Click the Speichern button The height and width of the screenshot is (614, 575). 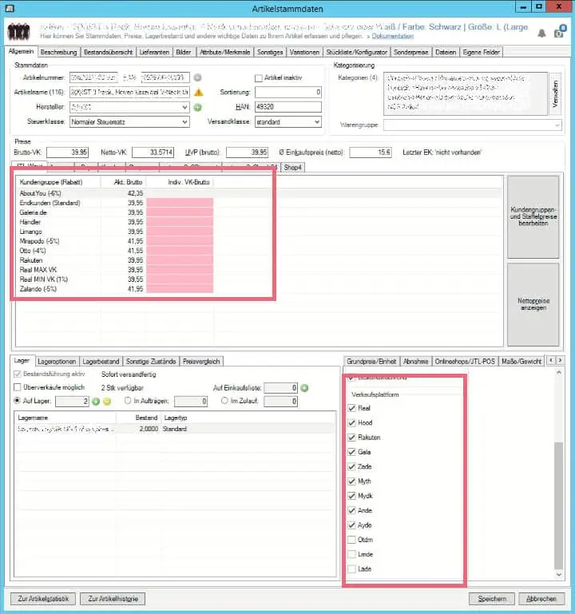[491, 598]
